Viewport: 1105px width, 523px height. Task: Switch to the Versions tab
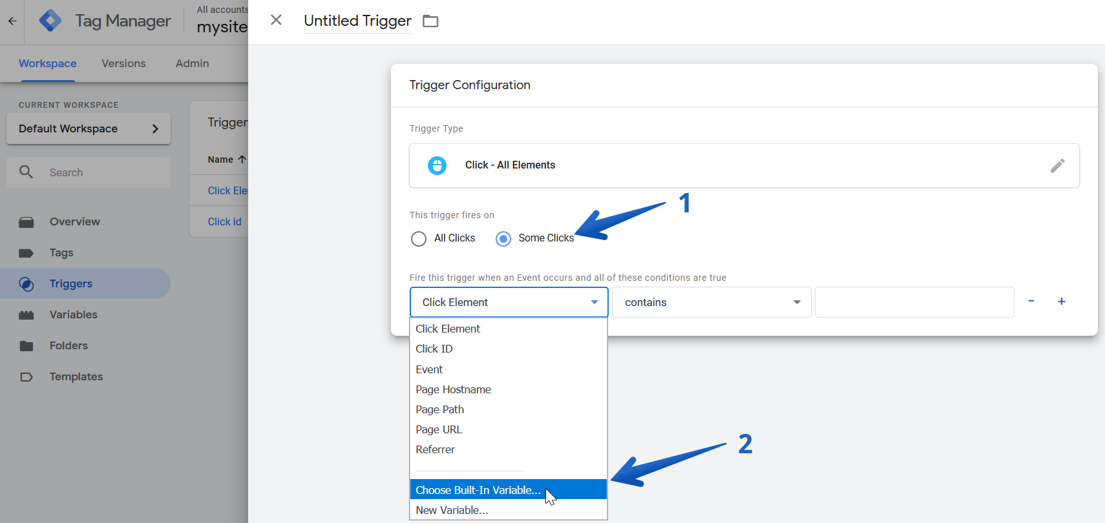point(123,63)
